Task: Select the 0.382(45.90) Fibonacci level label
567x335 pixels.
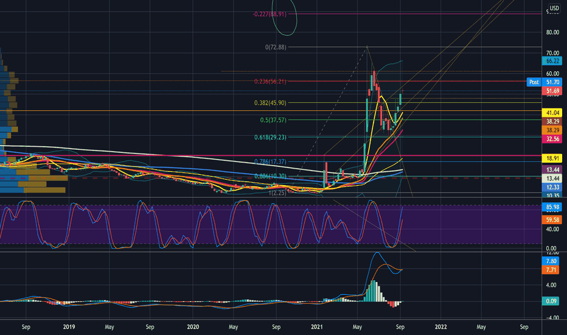Action: point(270,103)
